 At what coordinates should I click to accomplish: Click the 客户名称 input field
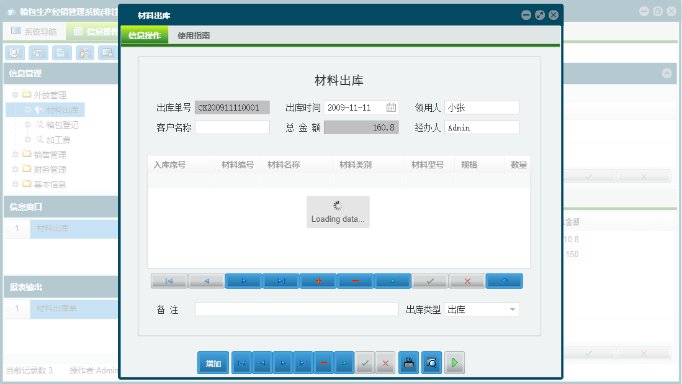[x=232, y=127]
